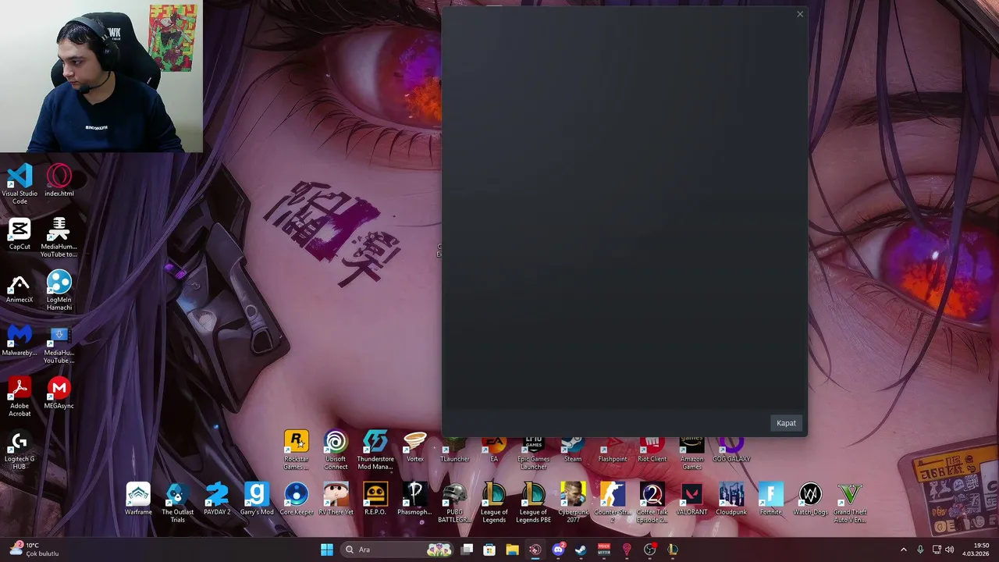This screenshot has width=999, height=562.
Task: Select the Phasmophobia desktop shortcut
Action: pos(415,499)
